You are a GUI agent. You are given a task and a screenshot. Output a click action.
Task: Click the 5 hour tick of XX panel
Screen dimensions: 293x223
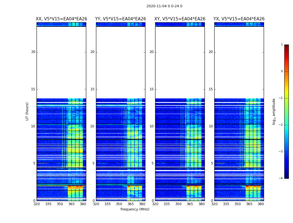pyautogui.click(x=34, y=163)
